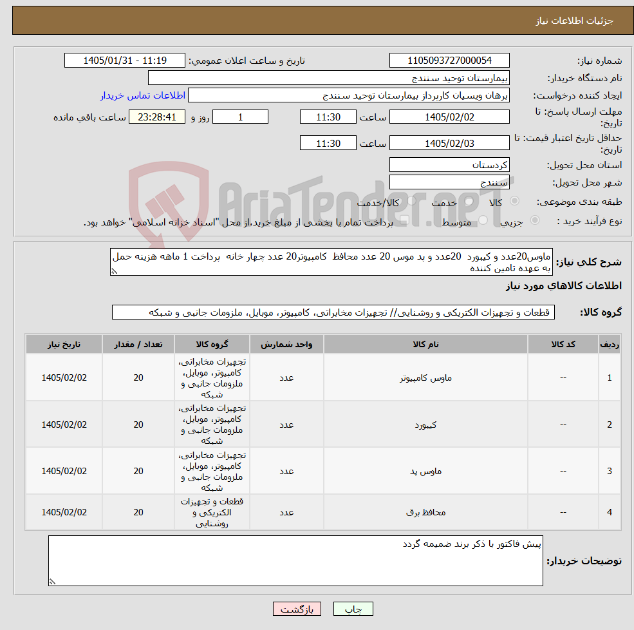The width and height of the screenshot is (634, 630).
Task: Click the need number field 1105093727000054
Action: (449, 61)
